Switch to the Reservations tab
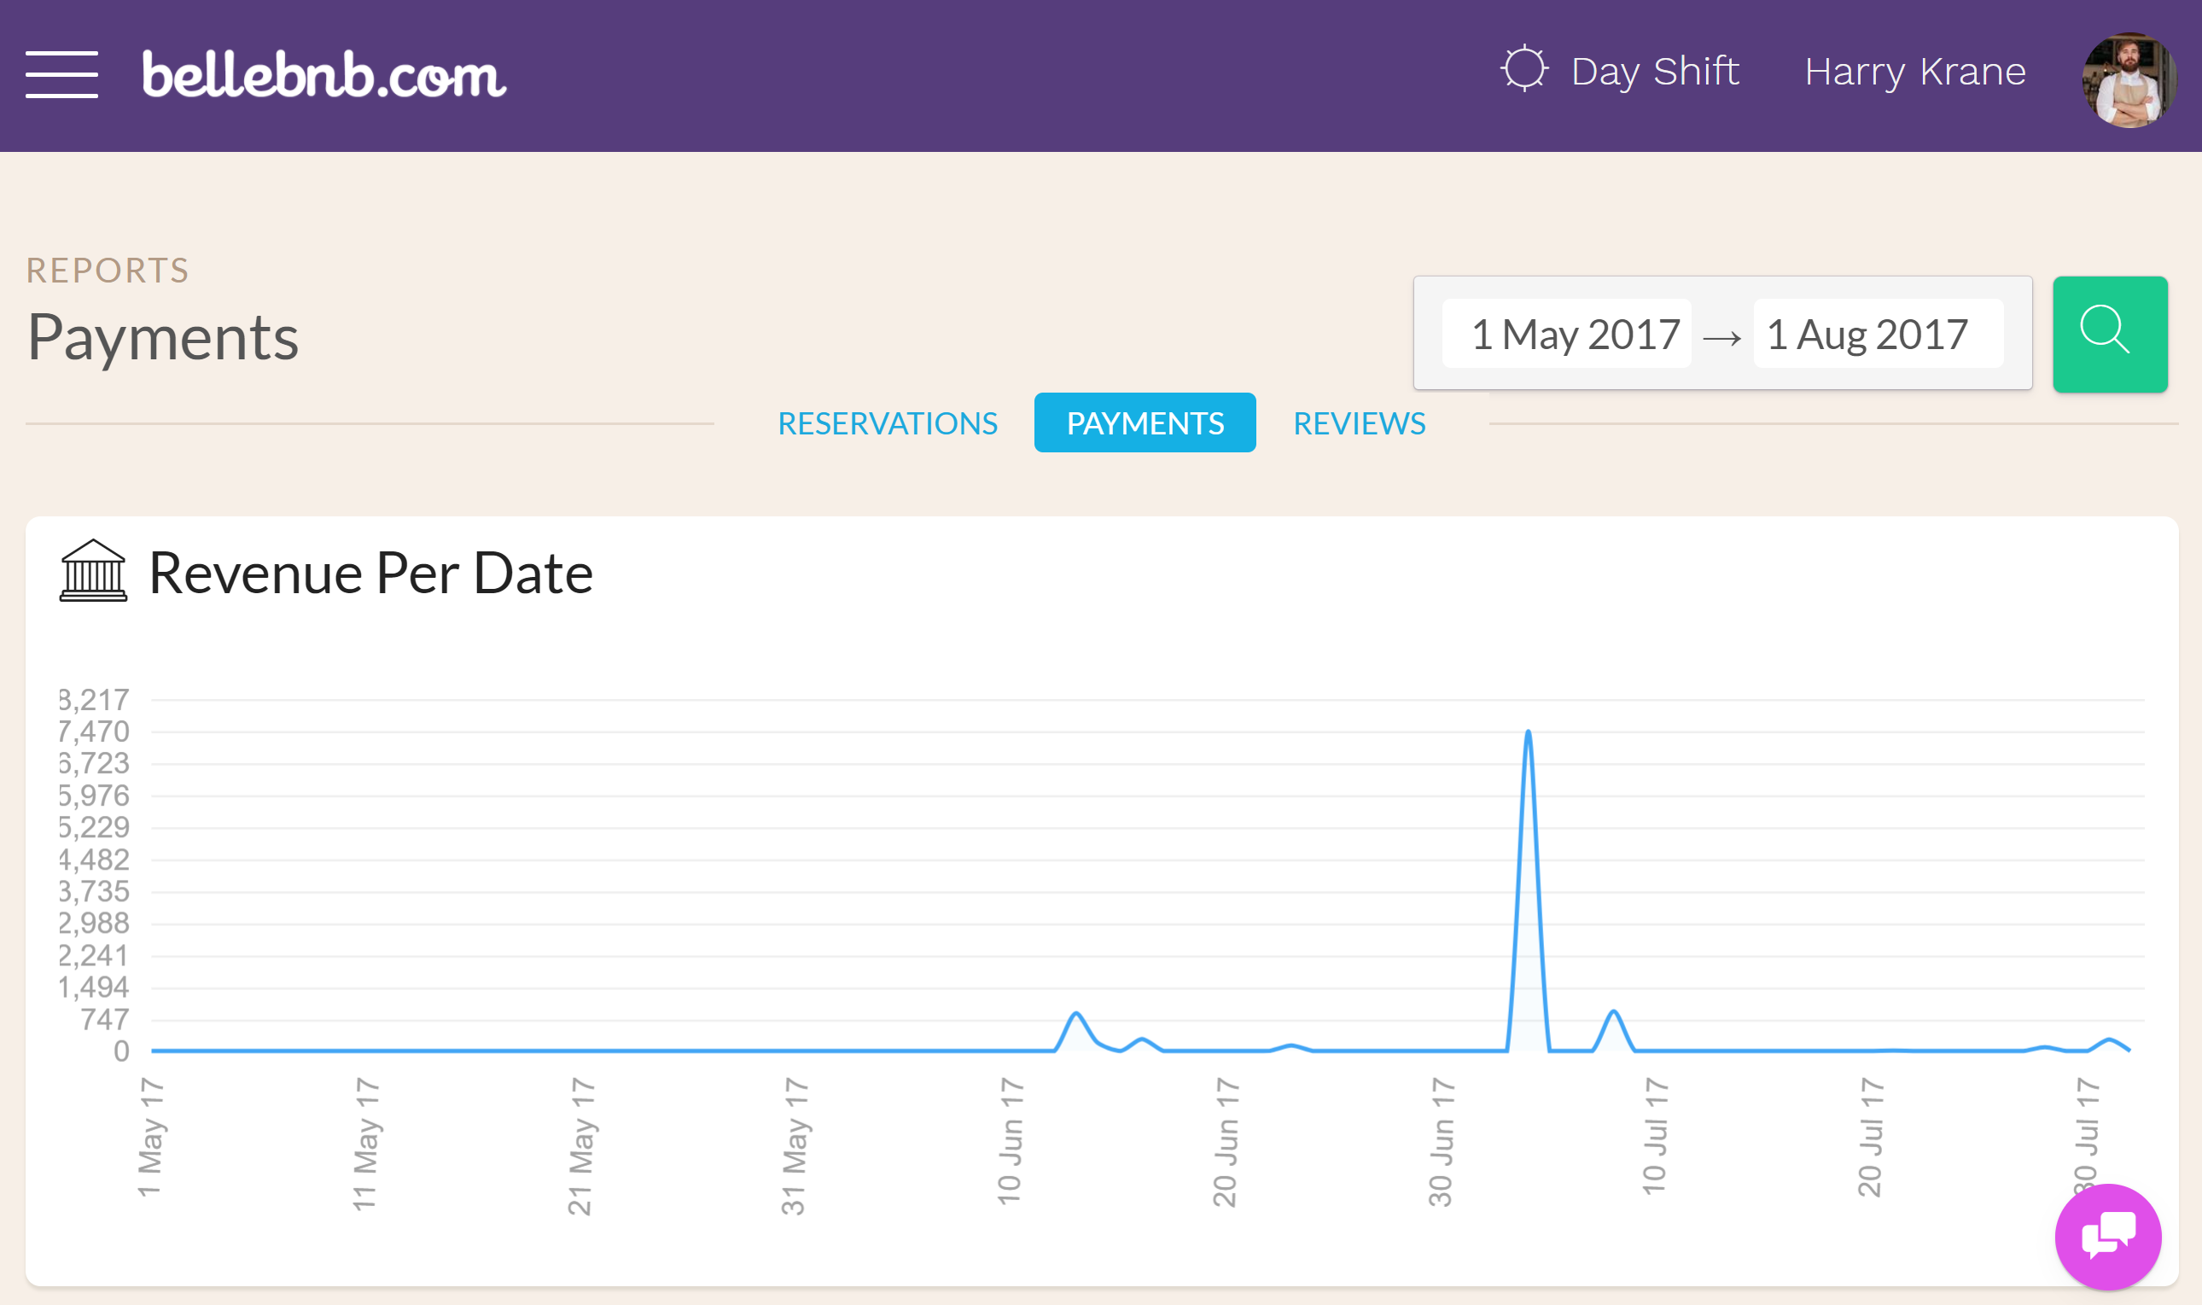The image size is (2202, 1305). coord(888,423)
